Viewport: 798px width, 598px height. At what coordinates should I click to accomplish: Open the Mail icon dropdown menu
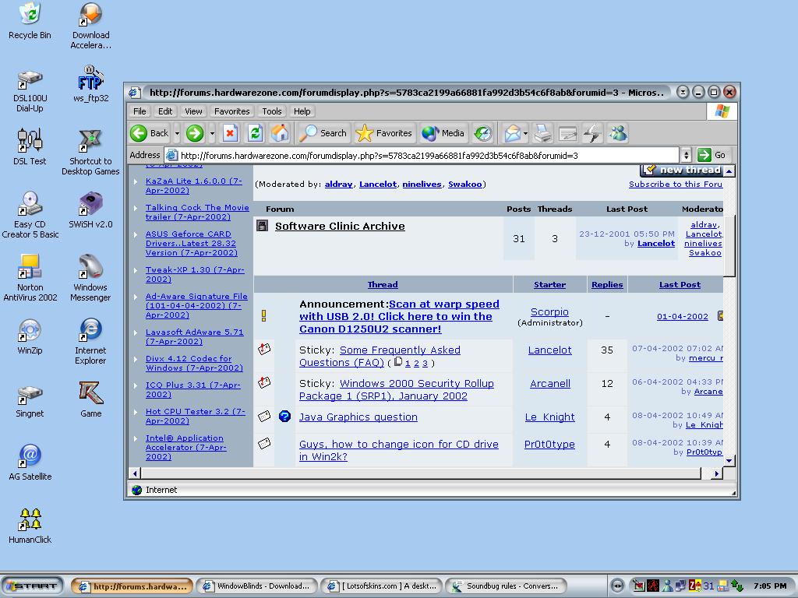point(524,132)
